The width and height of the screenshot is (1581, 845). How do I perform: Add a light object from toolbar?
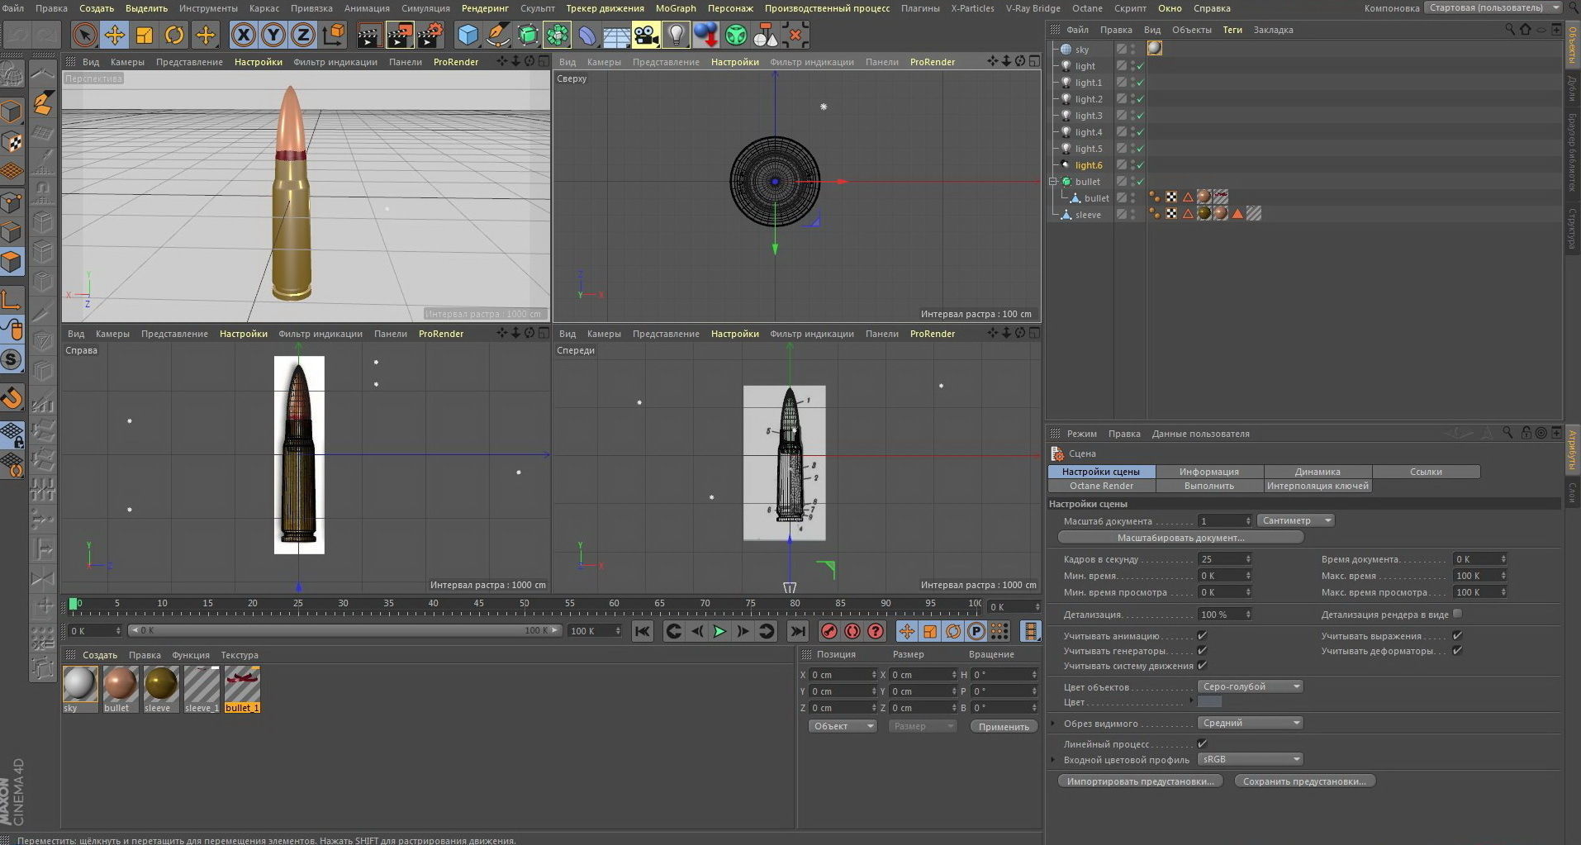[677, 35]
